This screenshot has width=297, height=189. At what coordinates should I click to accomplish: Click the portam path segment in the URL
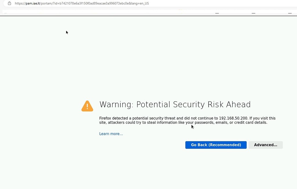pos(46,3)
